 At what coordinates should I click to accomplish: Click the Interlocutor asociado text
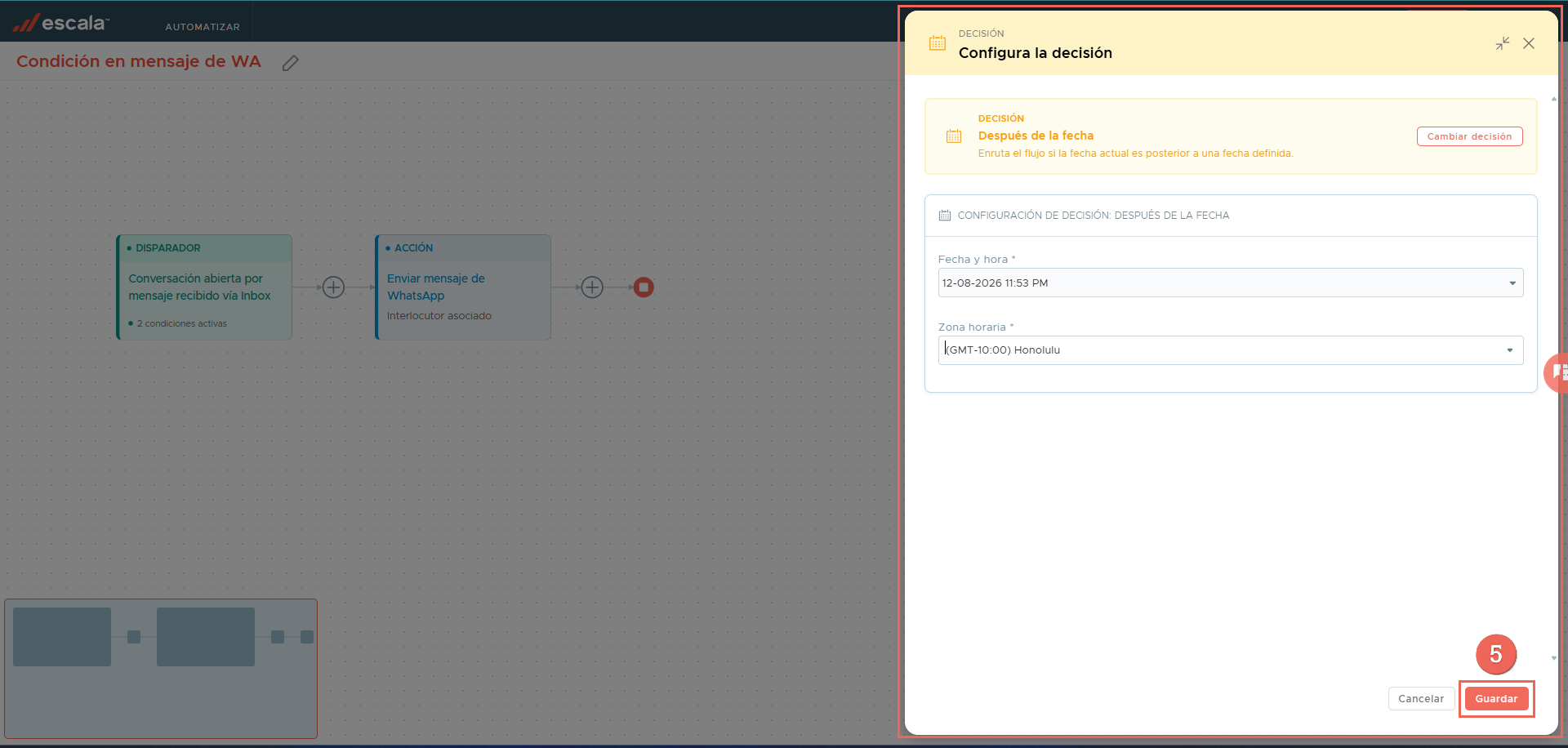tap(439, 316)
